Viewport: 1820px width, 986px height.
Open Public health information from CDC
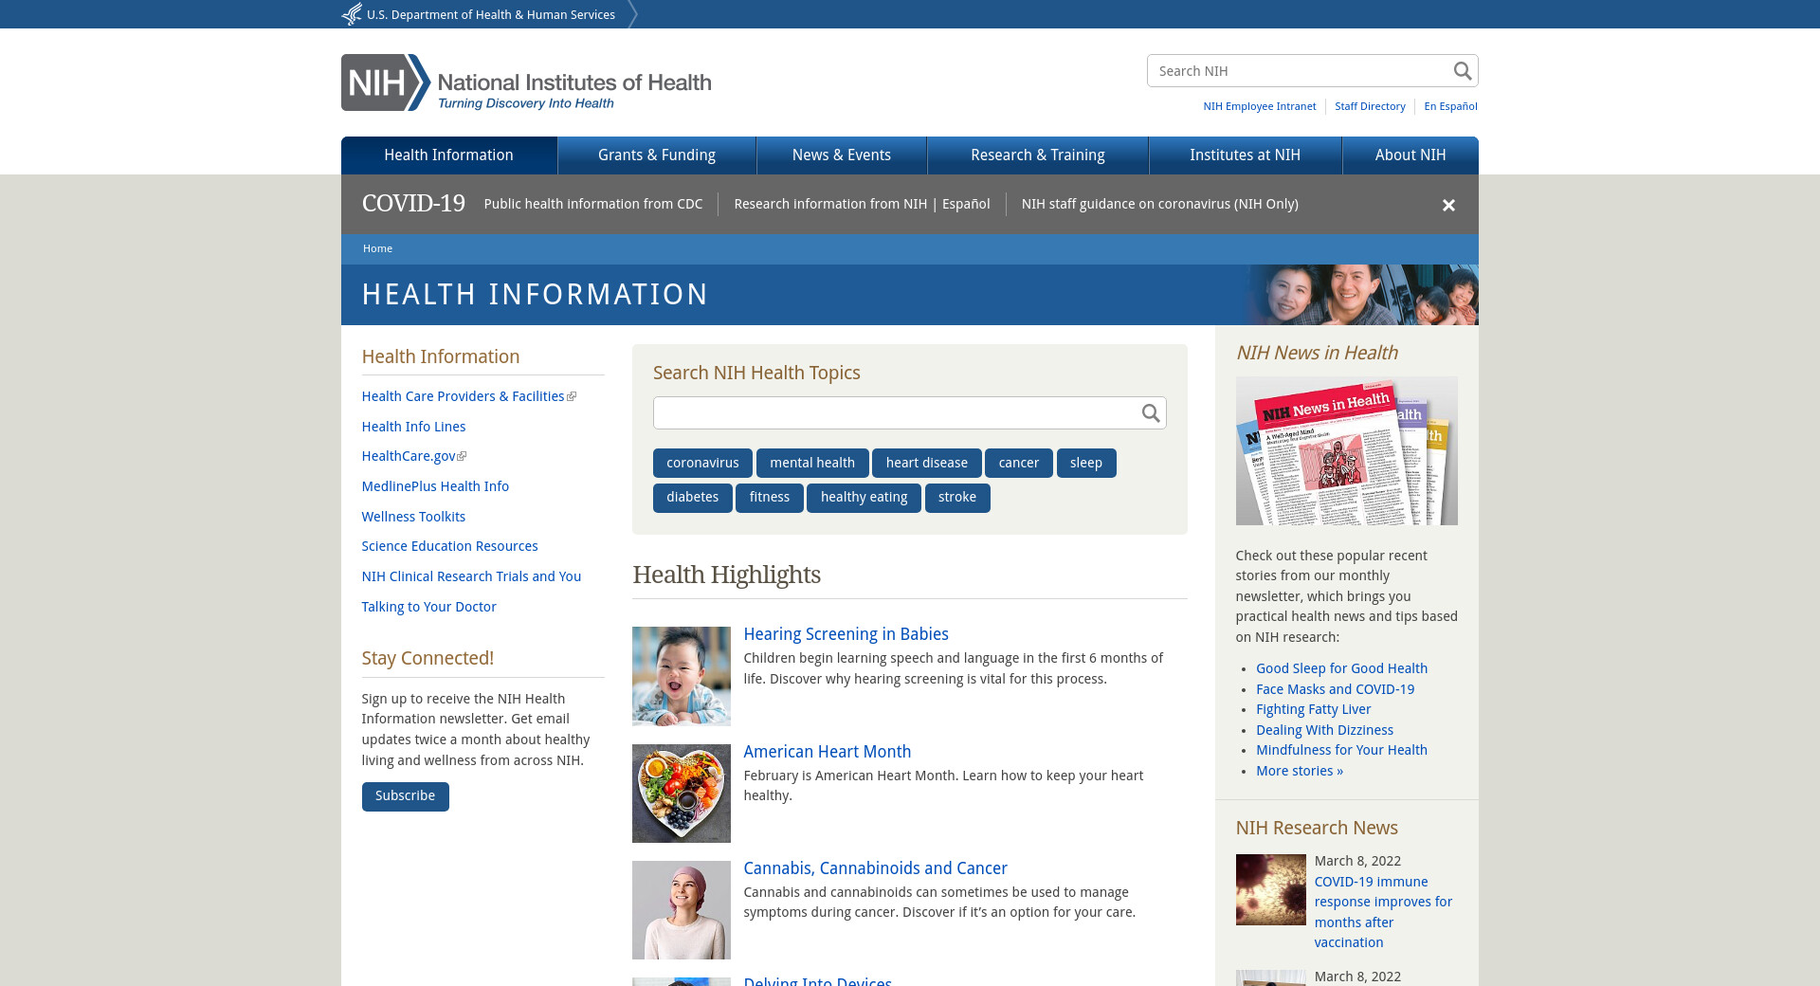pos(593,204)
